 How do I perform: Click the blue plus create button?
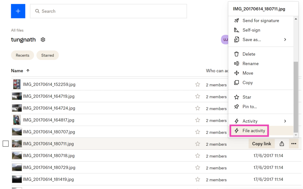(x=18, y=11)
